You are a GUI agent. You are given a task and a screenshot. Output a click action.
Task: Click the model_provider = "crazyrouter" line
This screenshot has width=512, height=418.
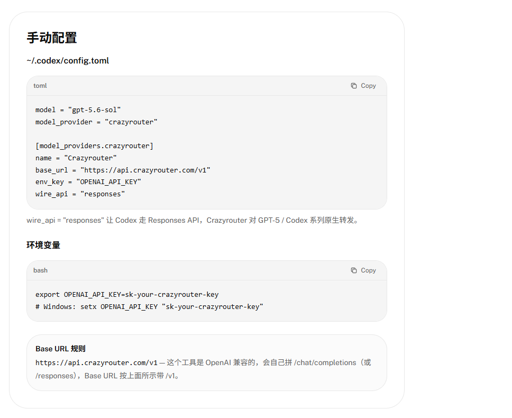click(96, 122)
